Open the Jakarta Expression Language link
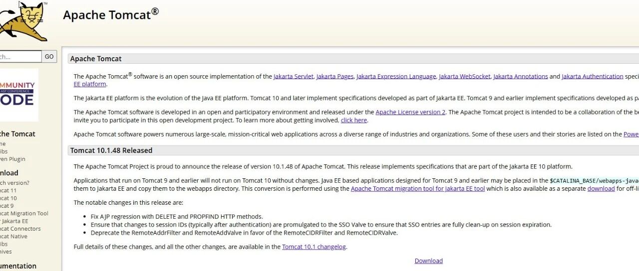 coord(396,76)
